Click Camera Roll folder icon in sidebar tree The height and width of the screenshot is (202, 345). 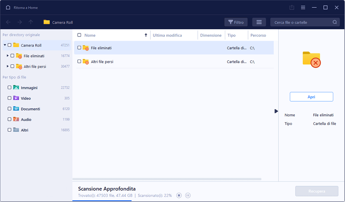point(16,45)
